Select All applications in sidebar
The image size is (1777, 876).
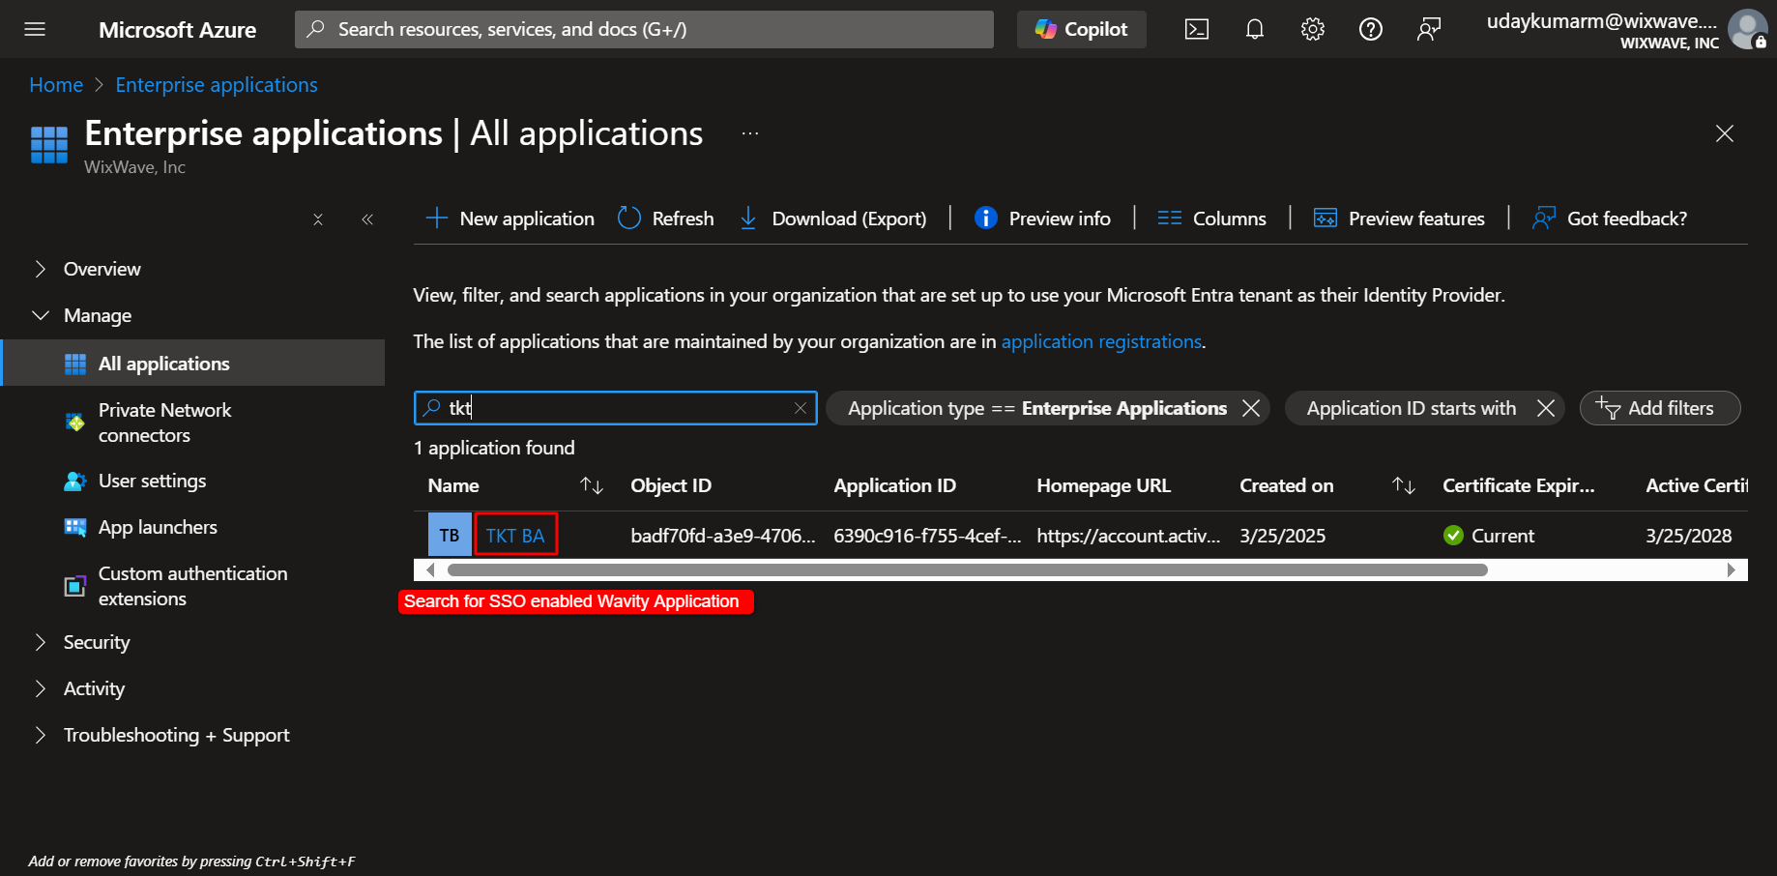[x=192, y=364]
